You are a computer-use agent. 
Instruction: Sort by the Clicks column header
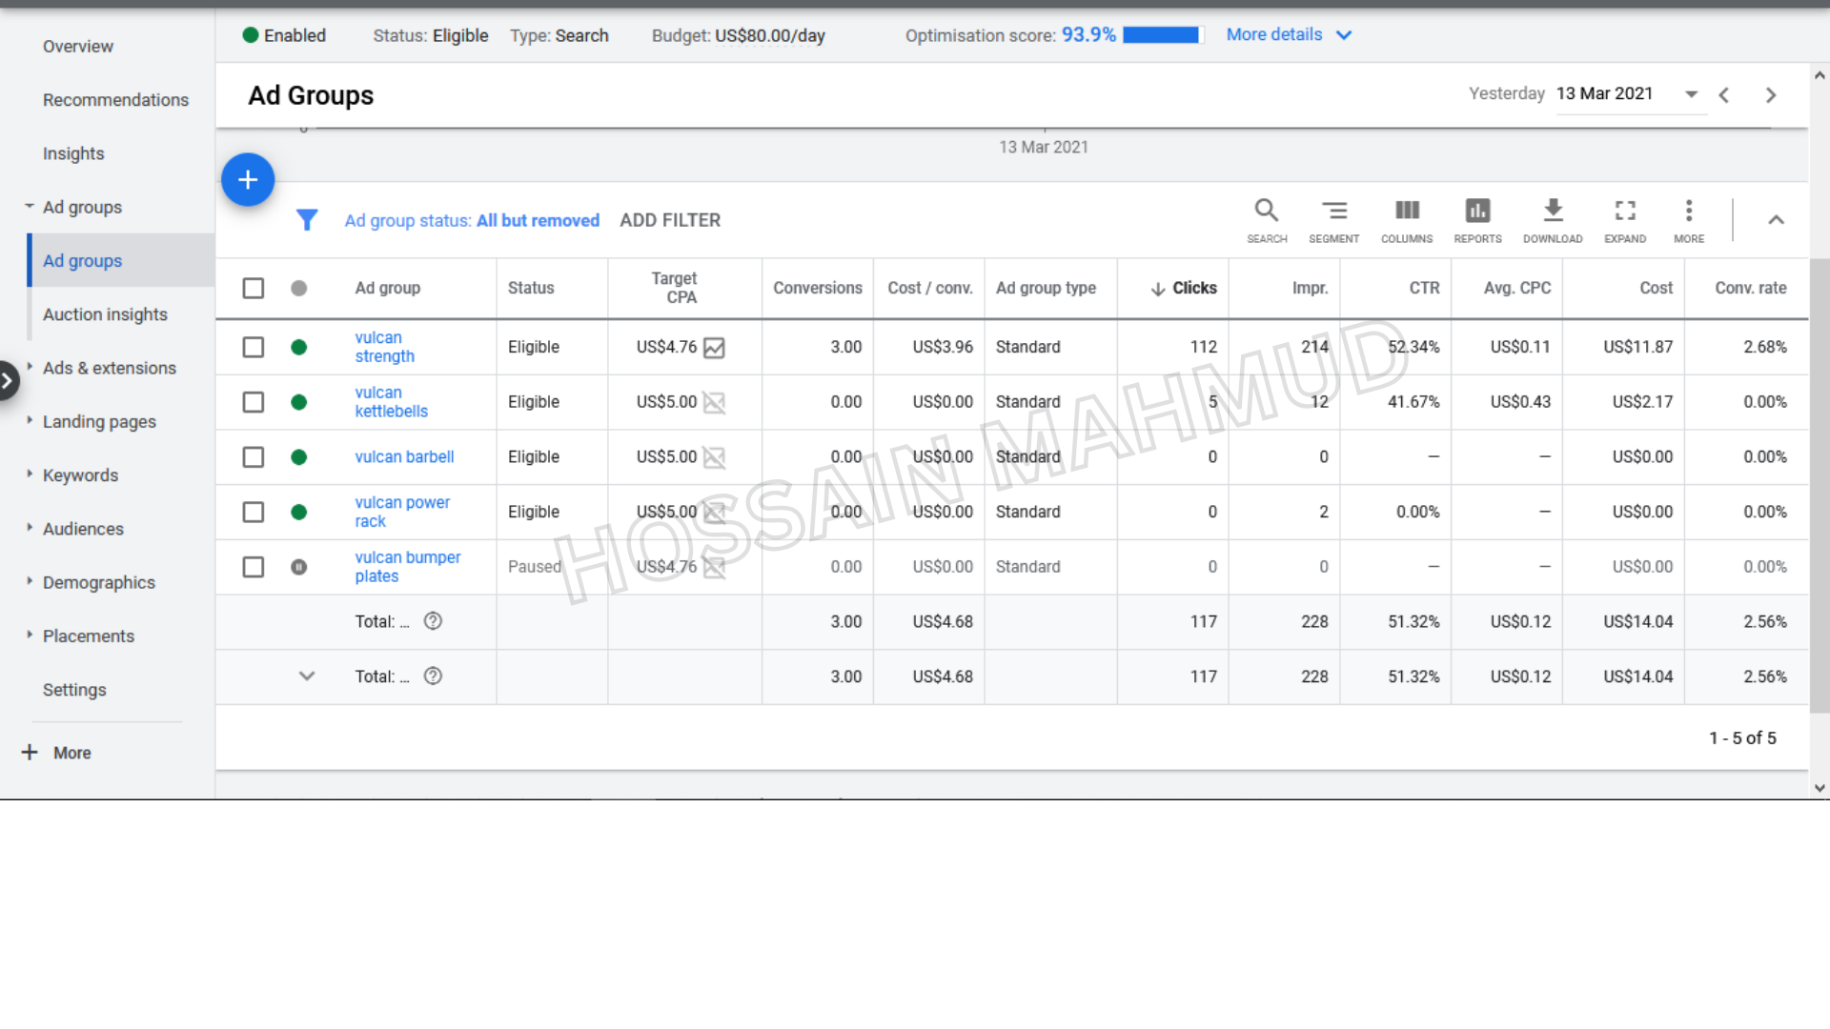point(1184,288)
